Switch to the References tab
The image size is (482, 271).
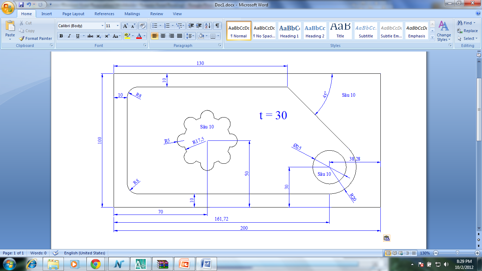(104, 14)
